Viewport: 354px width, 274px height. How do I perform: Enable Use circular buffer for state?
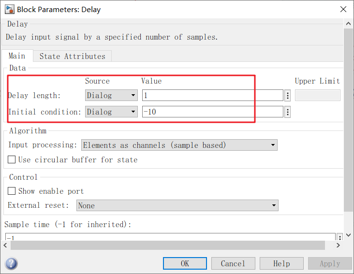point(12,160)
